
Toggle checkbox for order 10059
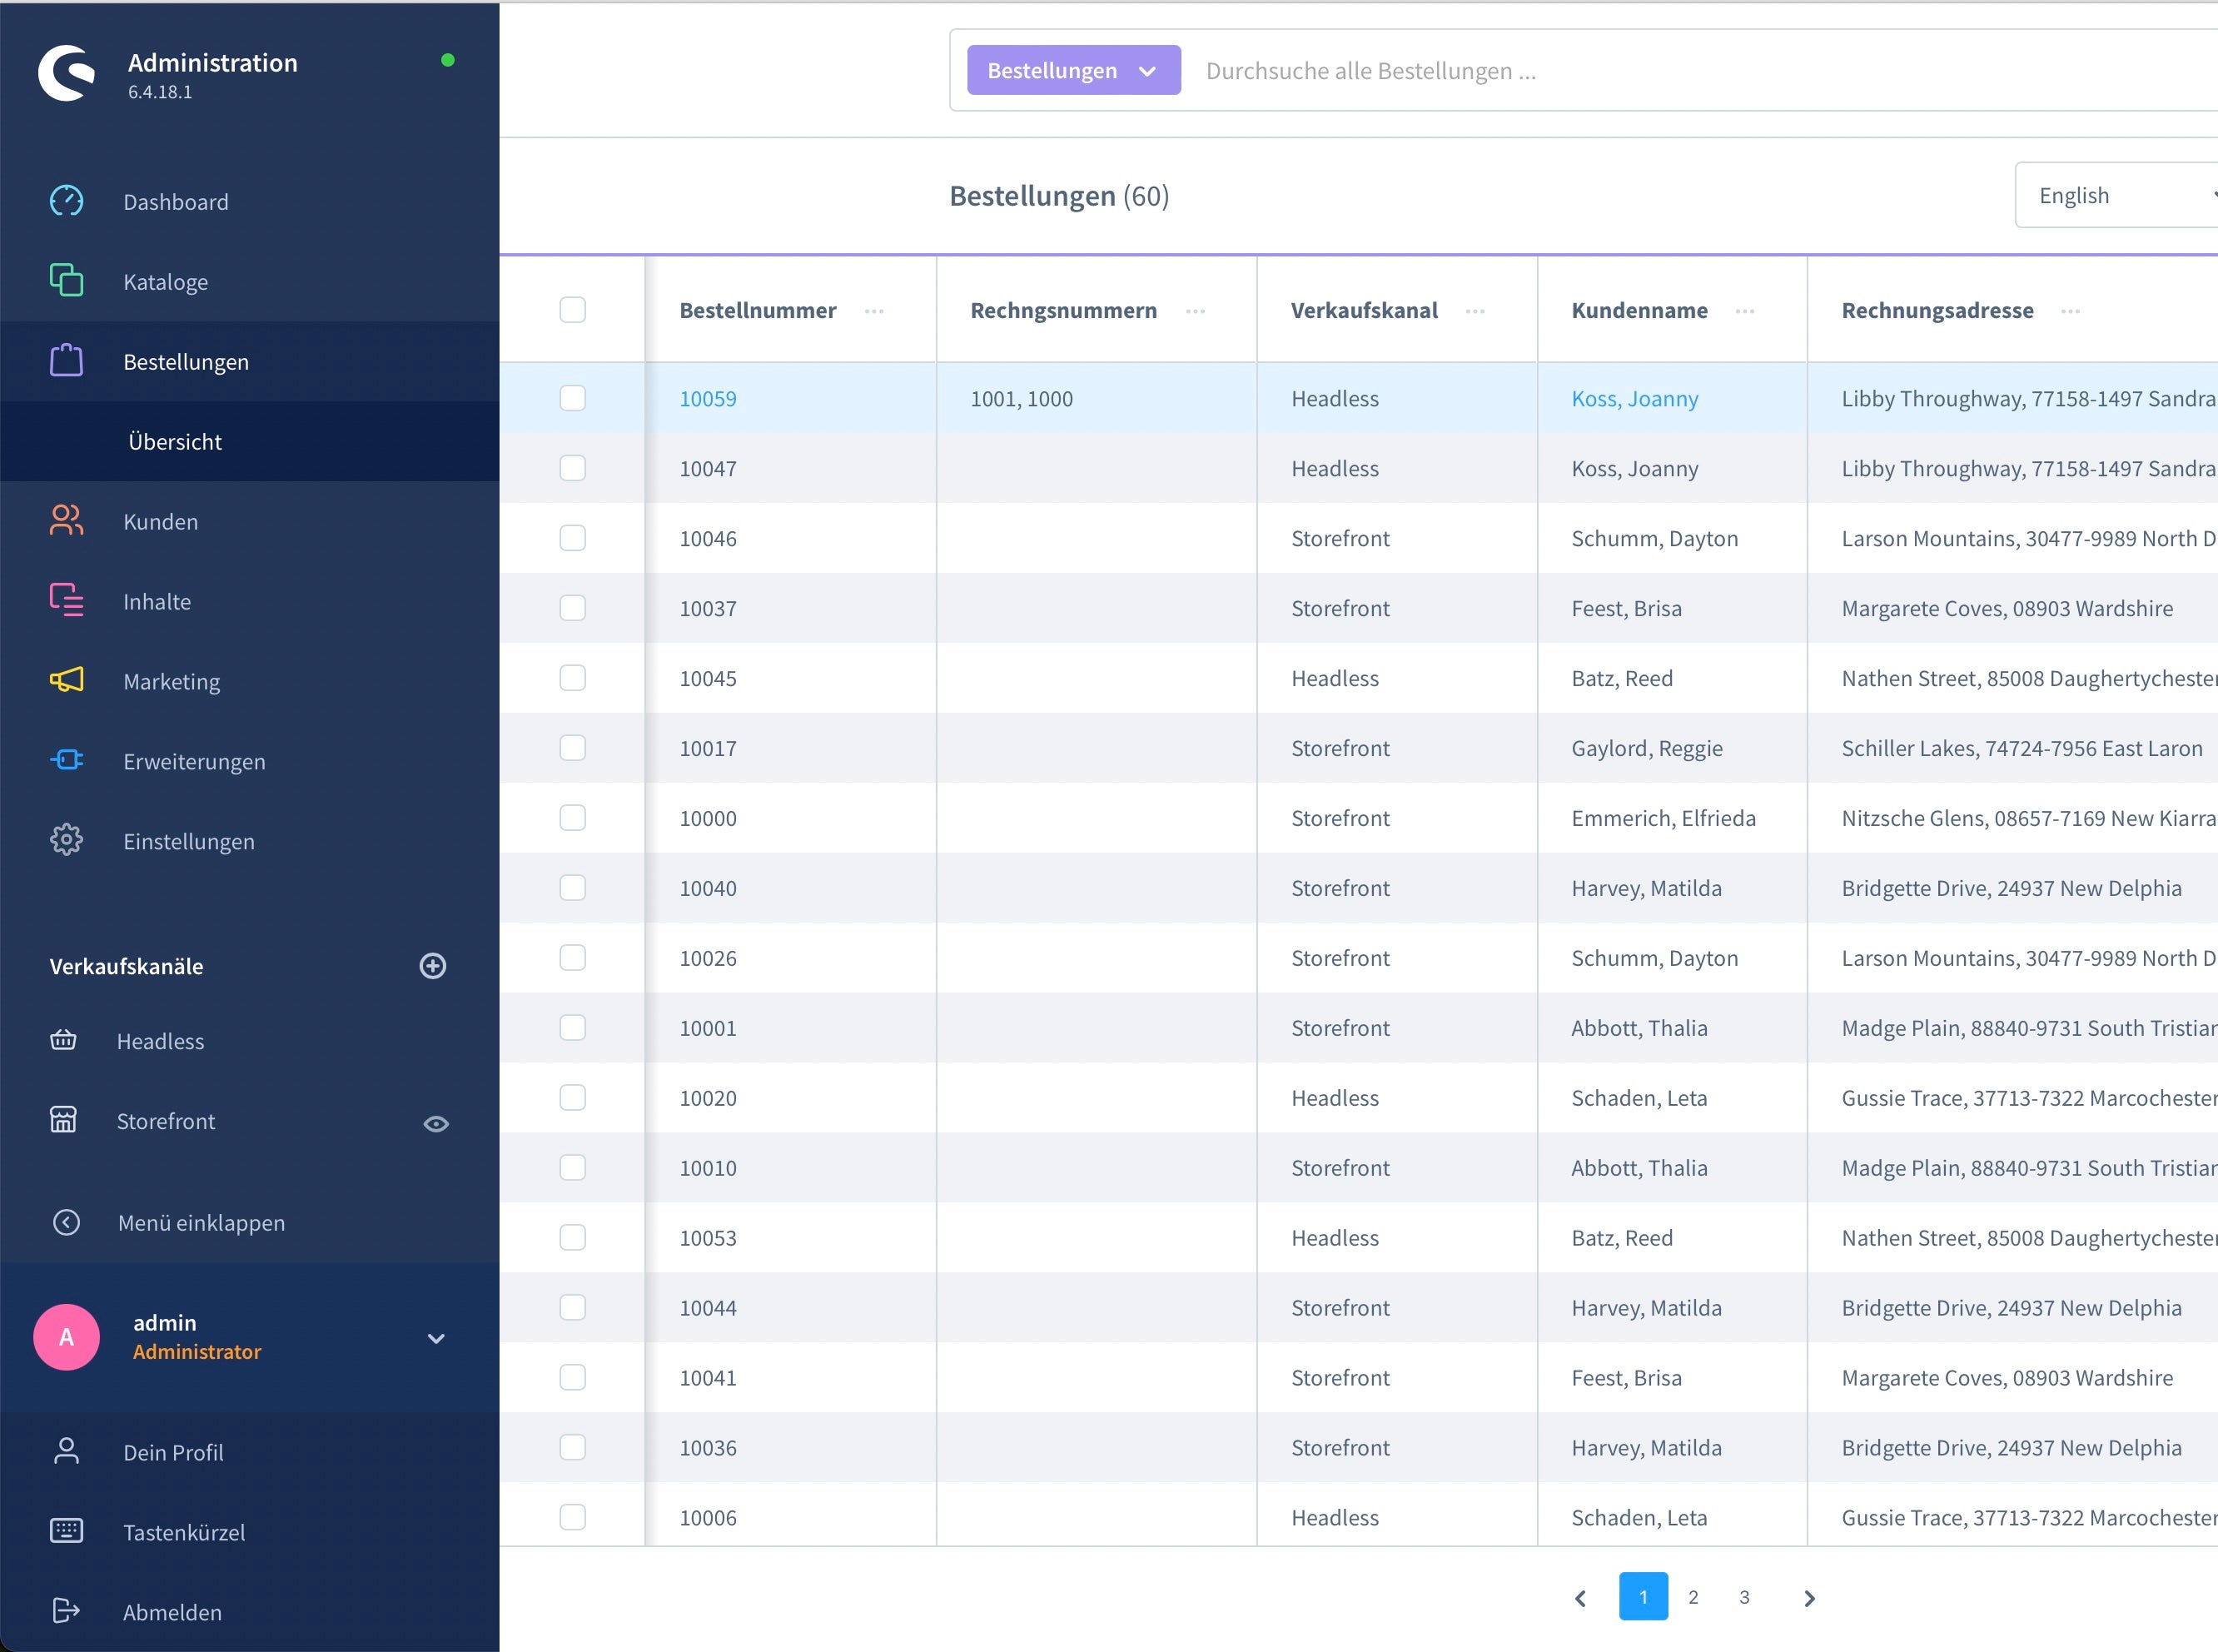573,397
